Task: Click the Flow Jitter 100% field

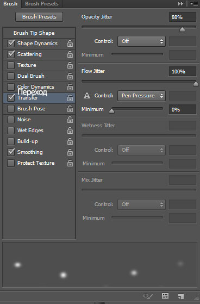Action: tap(183, 72)
